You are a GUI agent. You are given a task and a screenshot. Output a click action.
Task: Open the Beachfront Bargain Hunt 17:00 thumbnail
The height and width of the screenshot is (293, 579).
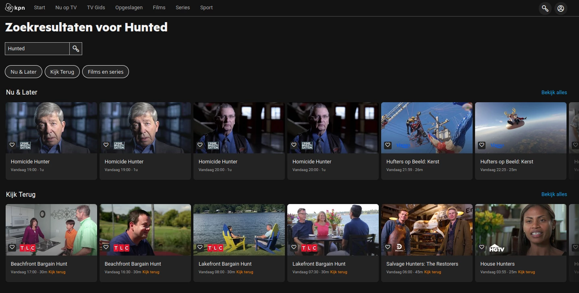[51, 230]
